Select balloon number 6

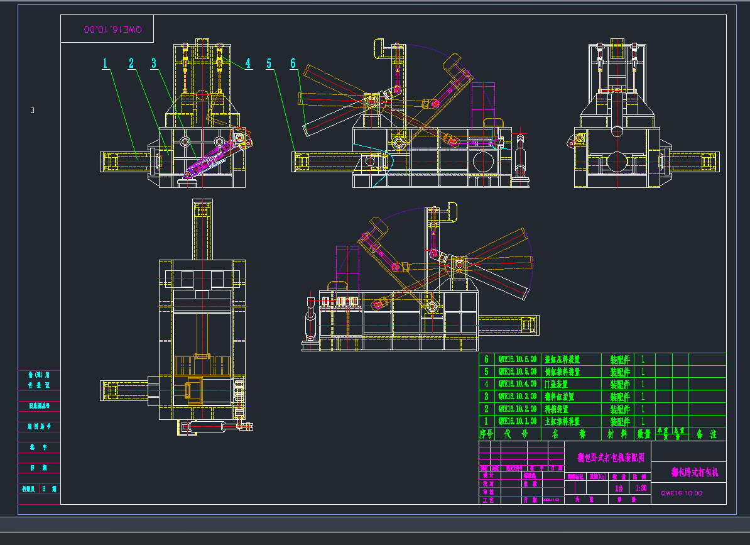click(293, 63)
